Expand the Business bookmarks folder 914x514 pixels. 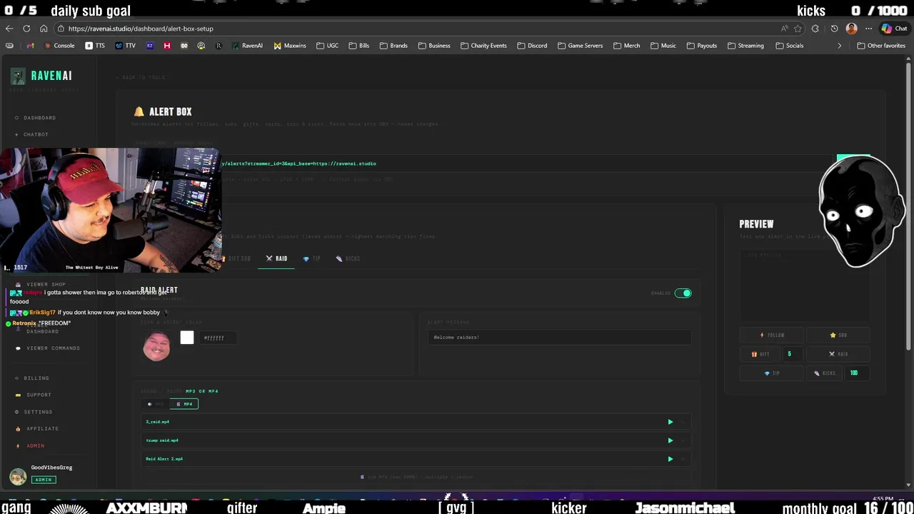[x=434, y=46]
